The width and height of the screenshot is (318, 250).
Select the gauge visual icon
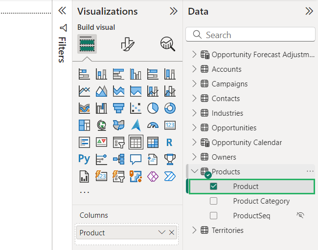153,125
